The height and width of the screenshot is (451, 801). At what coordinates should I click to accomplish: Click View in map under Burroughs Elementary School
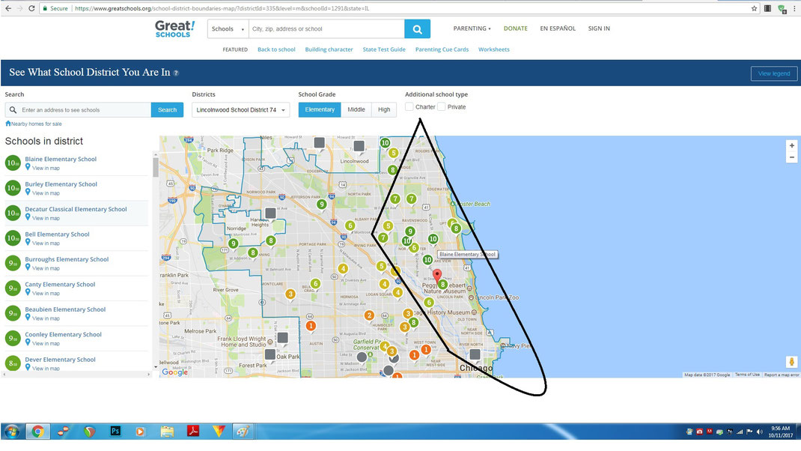point(46,268)
